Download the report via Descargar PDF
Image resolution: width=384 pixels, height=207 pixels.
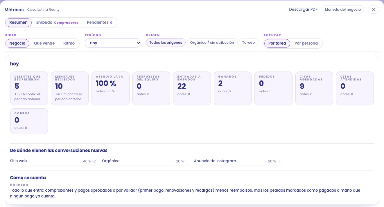[x=303, y=10]
